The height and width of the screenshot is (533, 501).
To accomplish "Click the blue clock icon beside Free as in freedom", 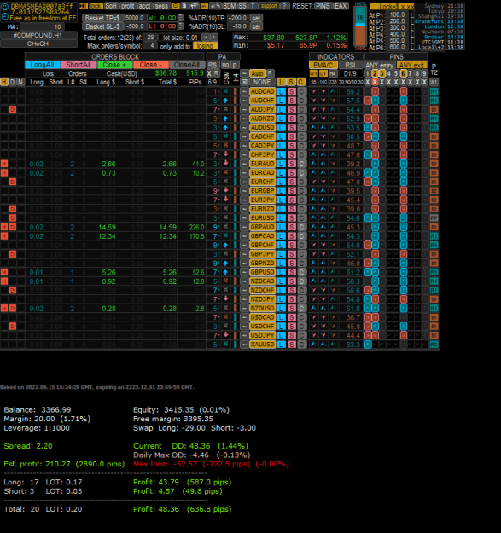I will 5,17.
